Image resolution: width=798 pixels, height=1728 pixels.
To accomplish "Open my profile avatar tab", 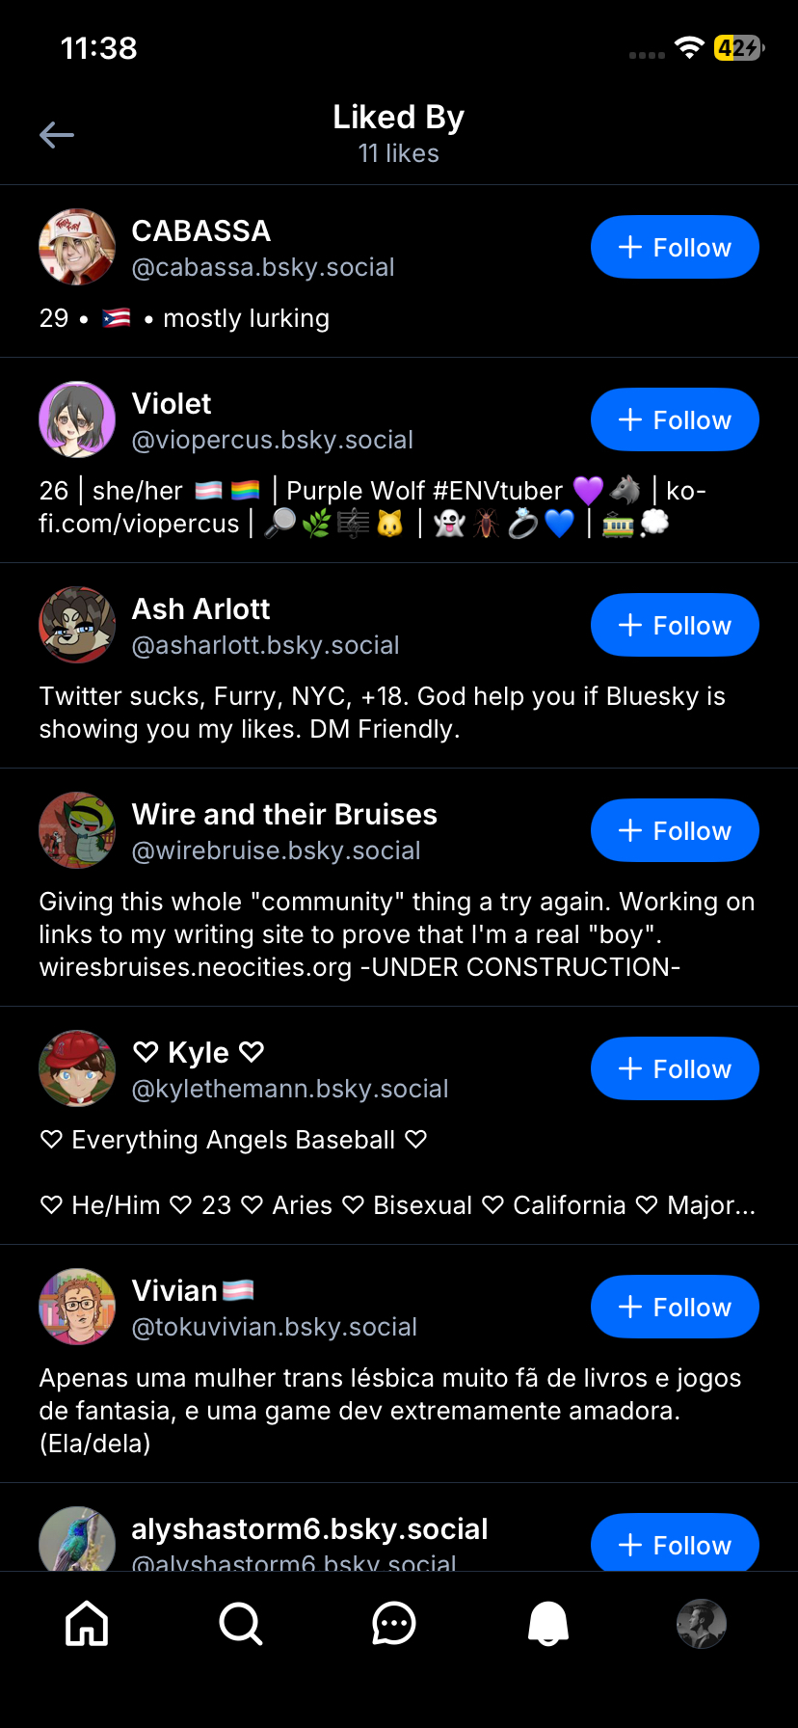I will pyautogui.click(x=701, y=1623).
